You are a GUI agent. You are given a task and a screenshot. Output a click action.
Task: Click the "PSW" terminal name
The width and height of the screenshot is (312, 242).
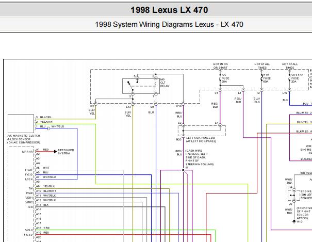(x=29, y=193)
